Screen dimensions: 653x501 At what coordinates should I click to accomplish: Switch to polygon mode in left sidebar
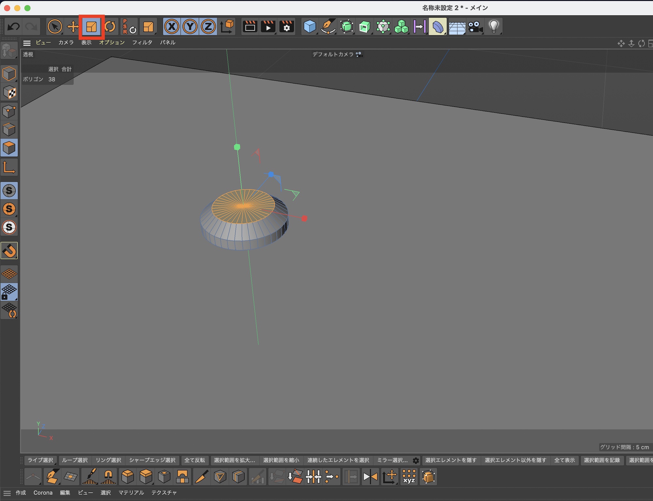pyautogui.click(x=9, y=148)
